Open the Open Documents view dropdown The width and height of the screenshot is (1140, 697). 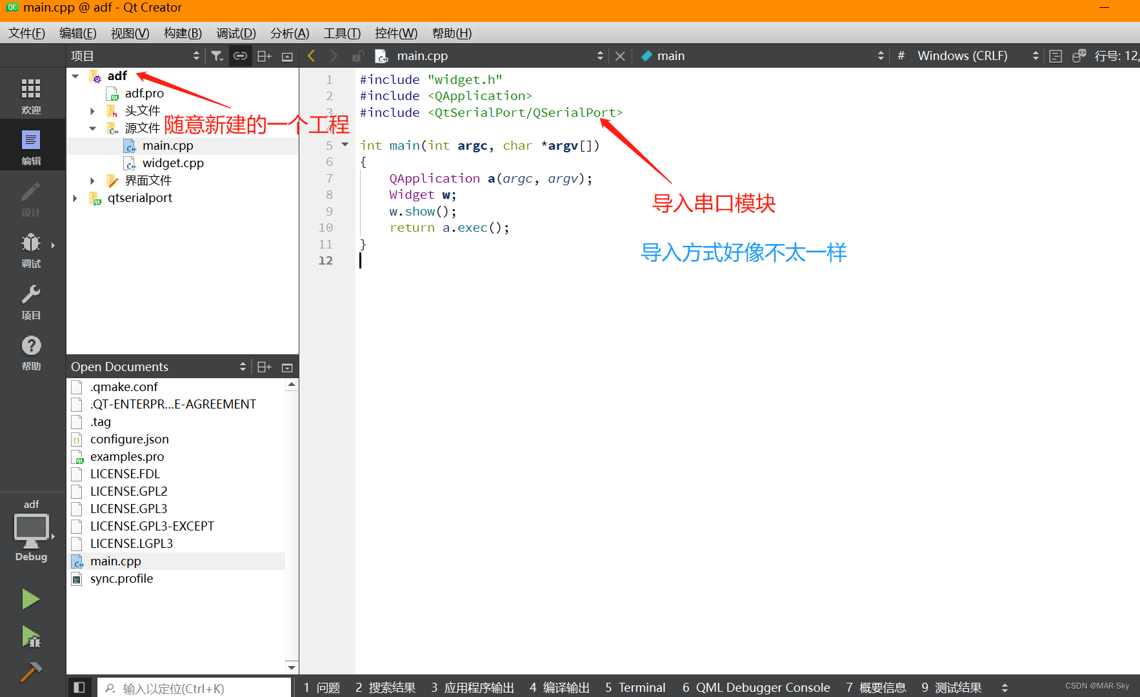tap(158, 367)
